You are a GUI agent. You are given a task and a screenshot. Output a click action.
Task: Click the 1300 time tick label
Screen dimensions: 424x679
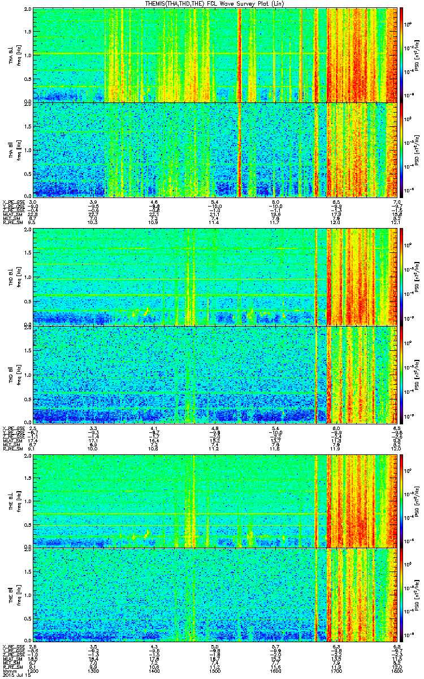tap(94, 671)
